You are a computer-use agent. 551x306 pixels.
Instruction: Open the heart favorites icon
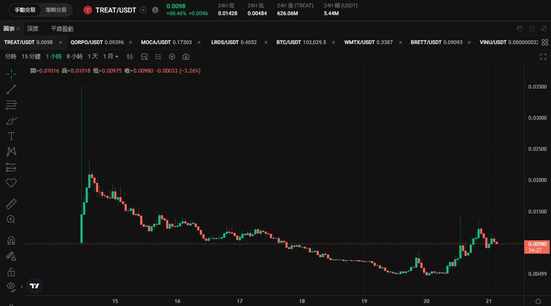pos(11,183)
